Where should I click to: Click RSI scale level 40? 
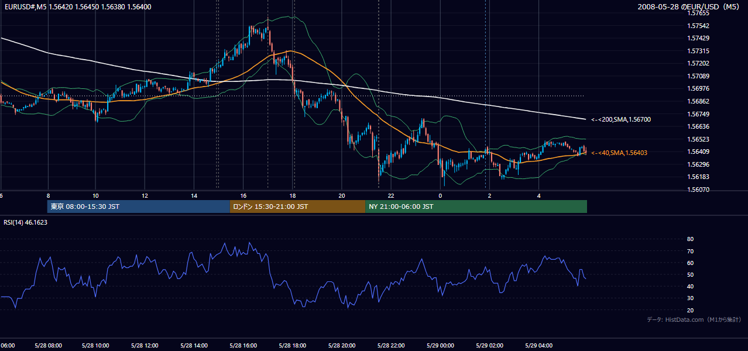[x=690, y=286]
